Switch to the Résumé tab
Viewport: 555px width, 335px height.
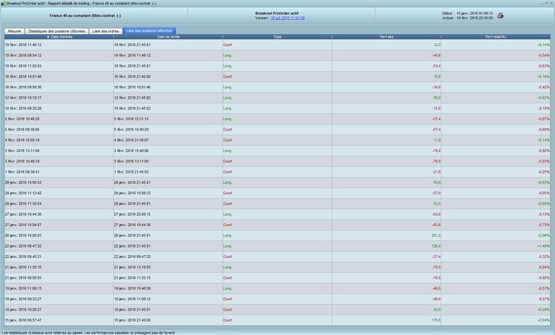pyautogui.click(x=13, y=30)
